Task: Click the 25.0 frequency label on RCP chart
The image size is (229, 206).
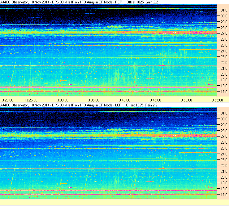Action: coord(224,45)
